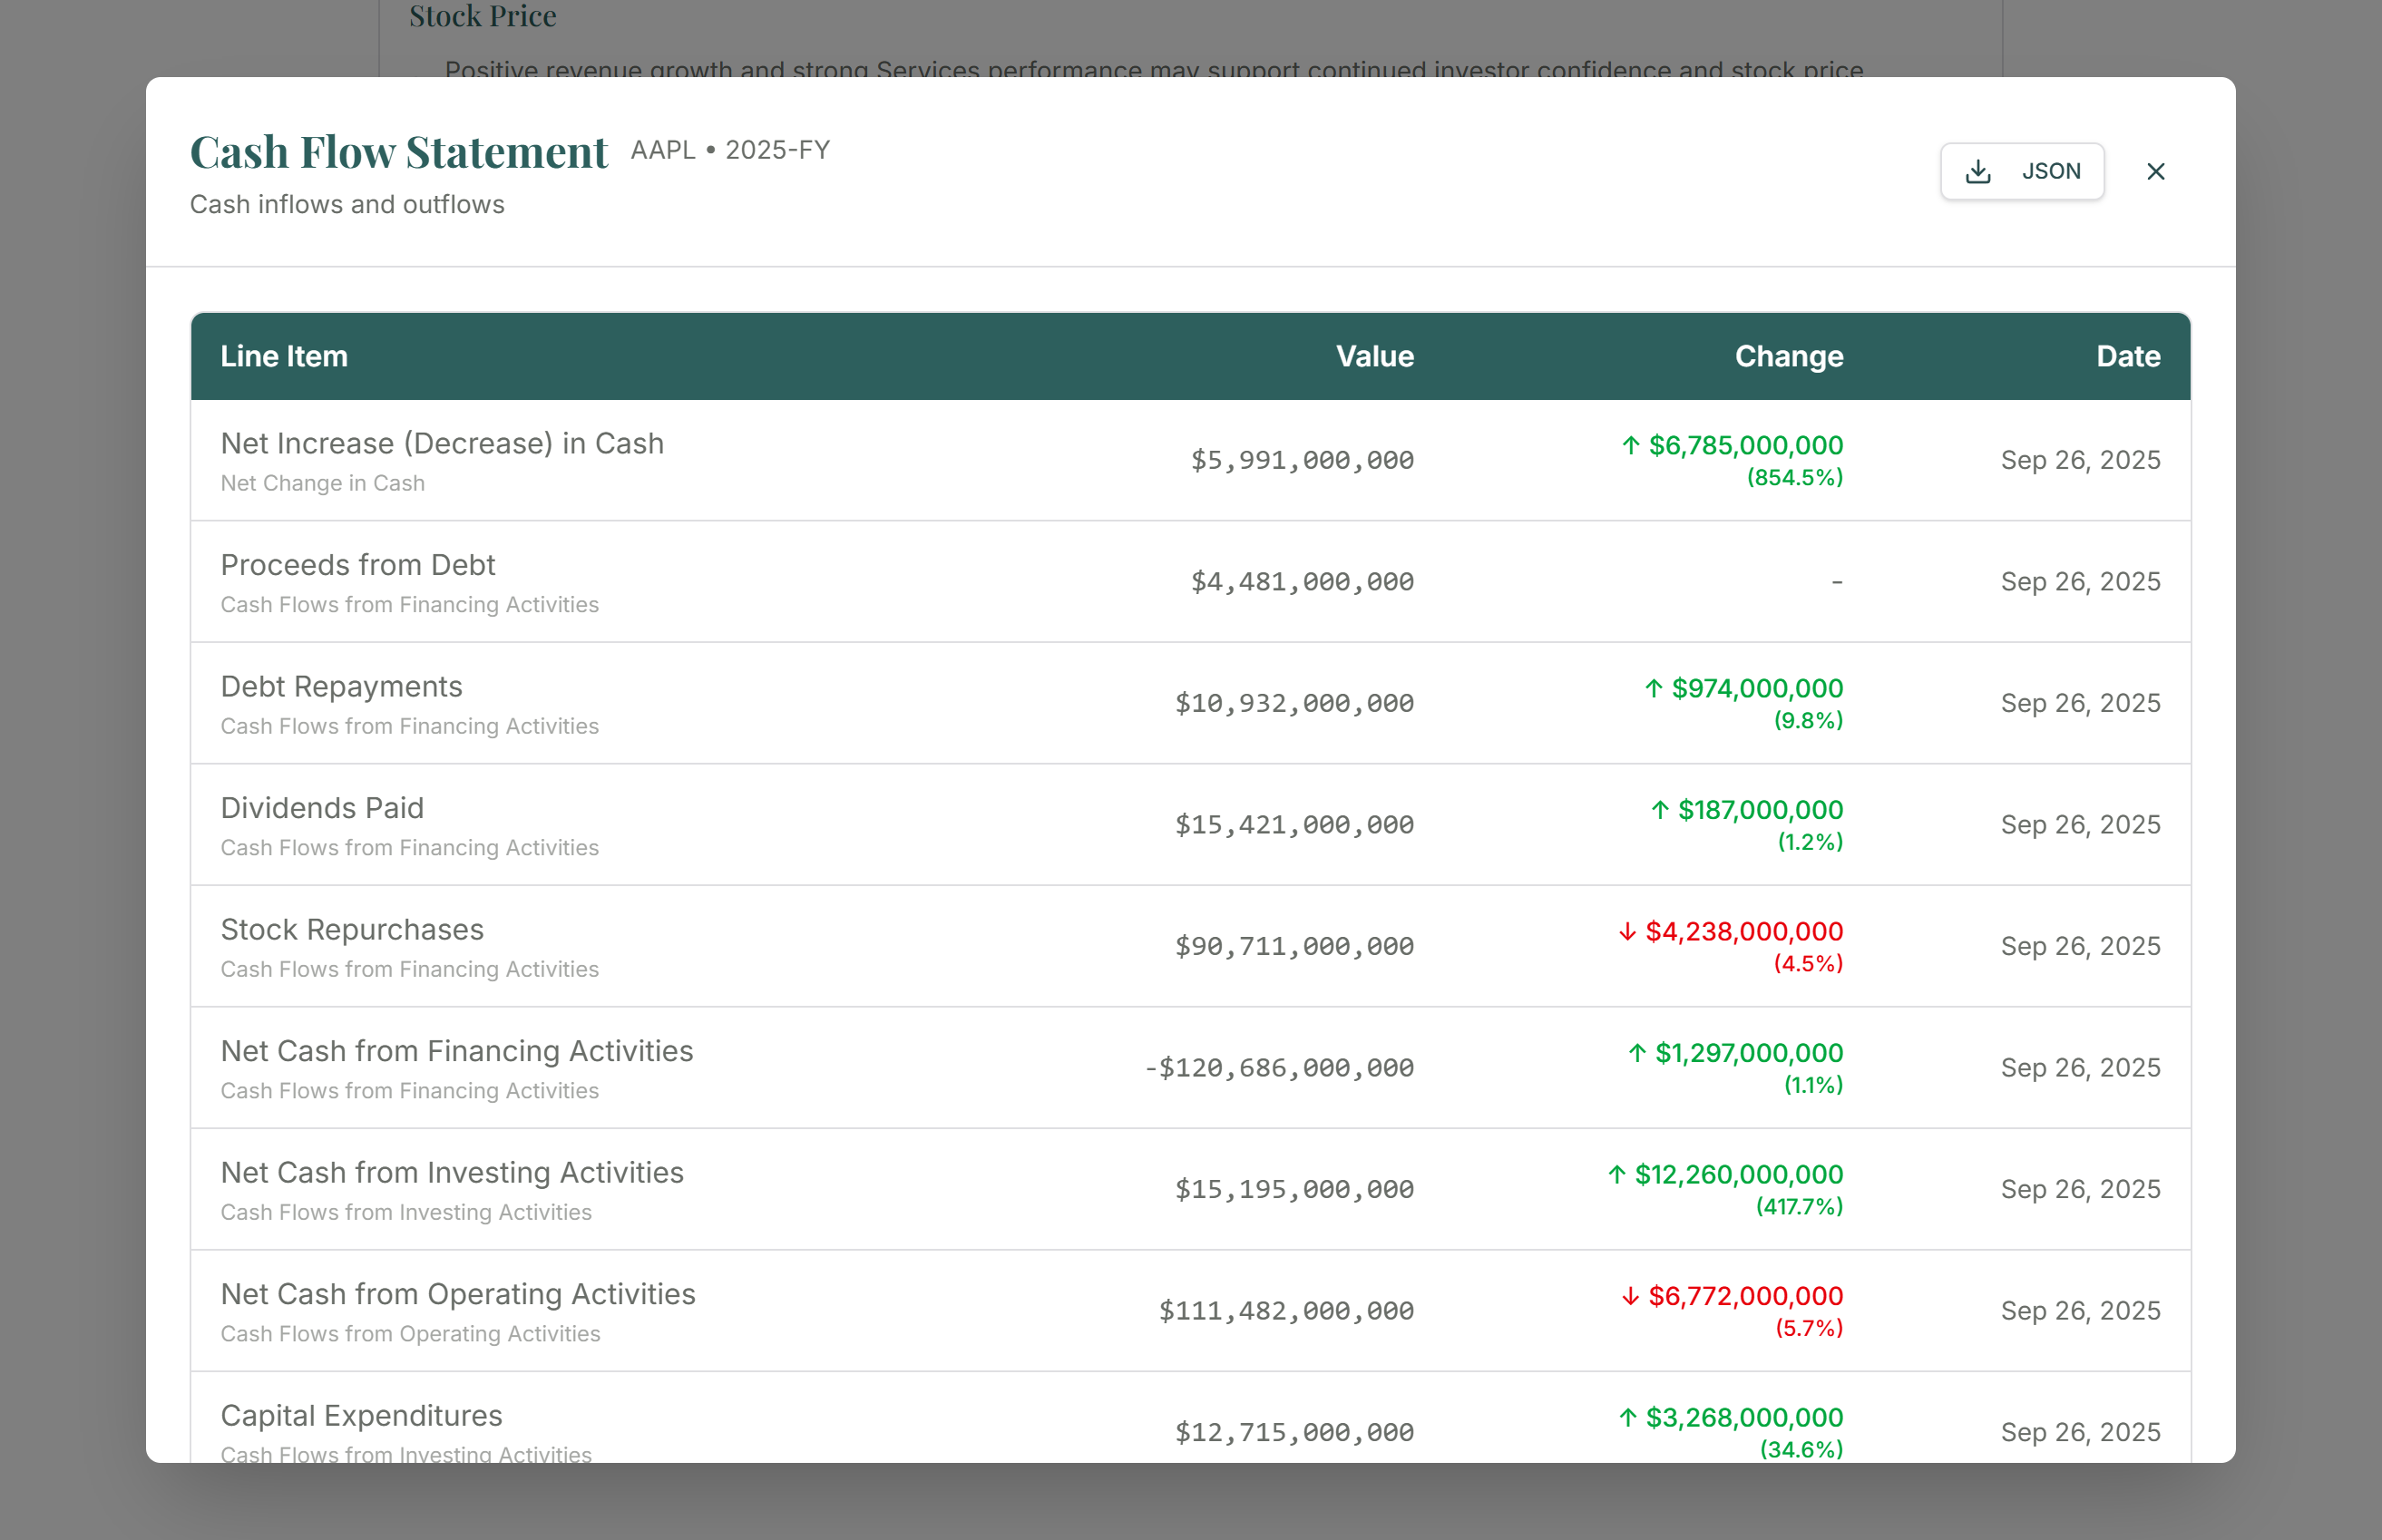The width and height of the screenshot is (2382, 1540).
Task: Sort by the Line Item column header
Action: (283, 356)
